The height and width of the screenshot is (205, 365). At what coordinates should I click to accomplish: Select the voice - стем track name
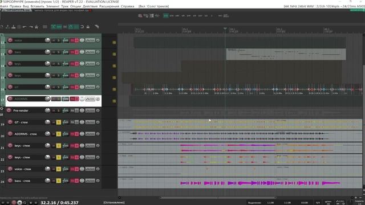click(22, 169)
